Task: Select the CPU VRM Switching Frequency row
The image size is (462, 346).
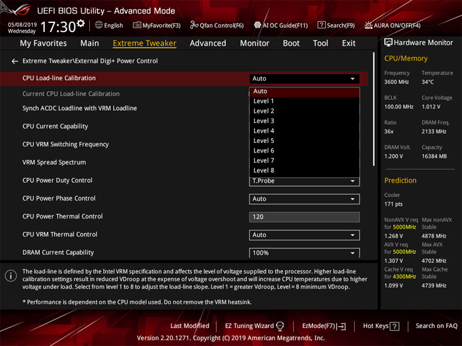Action: click(x=65, y=144)
